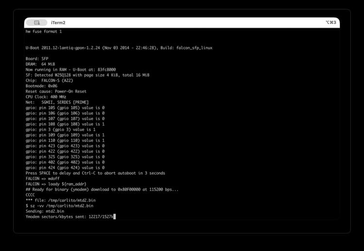Click the gpio pin 422 line
This screenshot has width=364, height=251.
tap(65, 151)
